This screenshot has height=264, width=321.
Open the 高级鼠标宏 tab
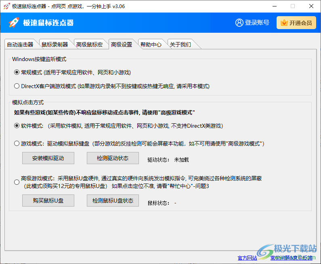click(x=89, y=44)
